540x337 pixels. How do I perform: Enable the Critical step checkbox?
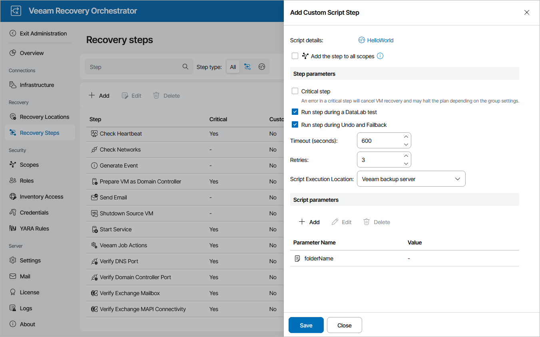click(295, 91)
